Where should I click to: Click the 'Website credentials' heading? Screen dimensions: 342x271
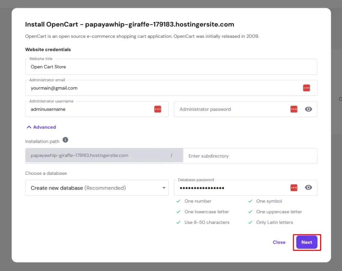click(x=48, y=50)
